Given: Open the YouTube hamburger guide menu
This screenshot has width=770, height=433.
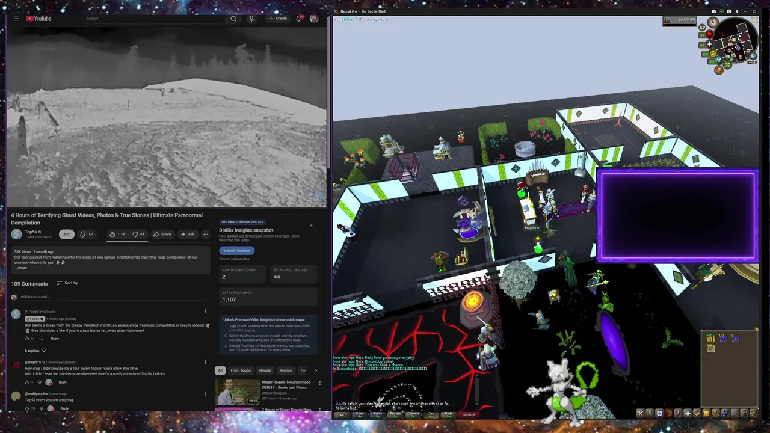Looking at the screenshot, I should pyautogui.click(x=16, y=19).
